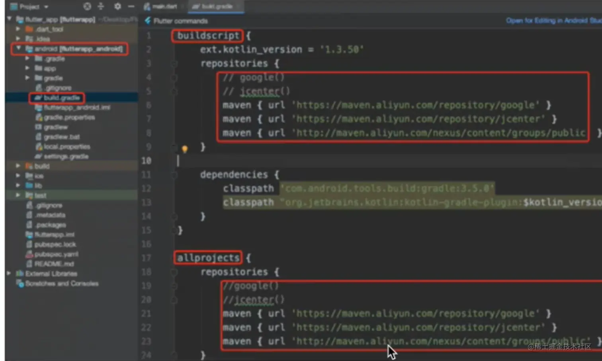
Task: Hide the Project panel with minus icon
Action: [x=131, y=6]
